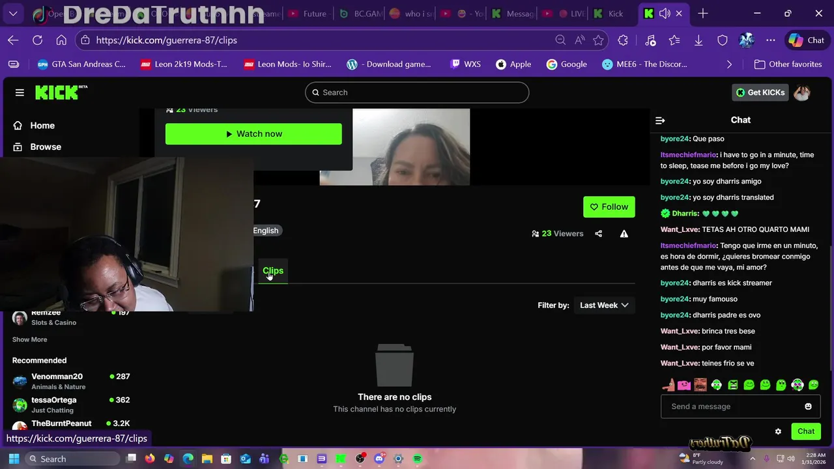The height and width of the screenshot is (469, 834).
Task: Open browser extensions puzzle icon
Action: pyautogui.click(x=623, y=40)
